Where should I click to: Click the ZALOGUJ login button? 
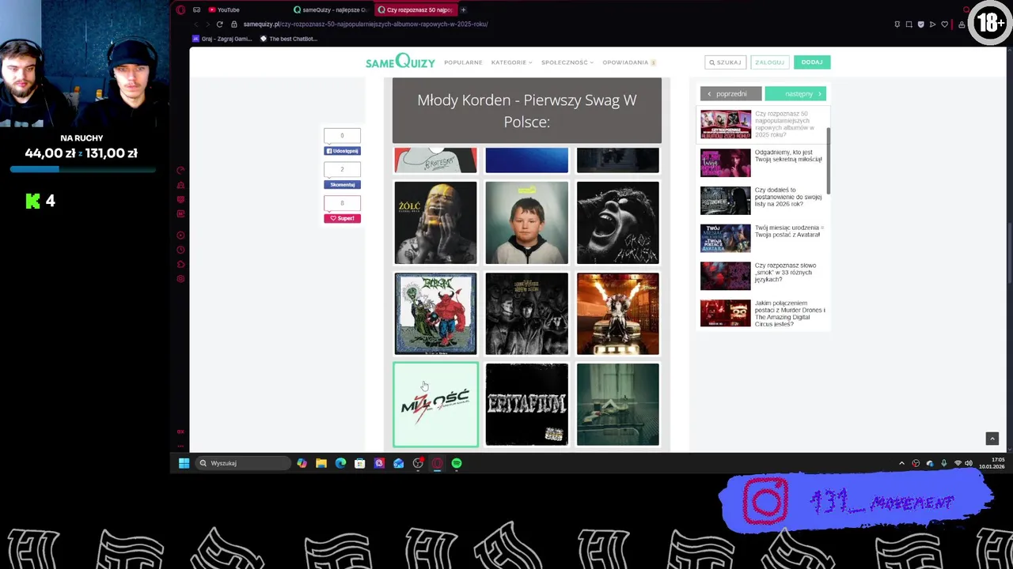coord(769,62)
